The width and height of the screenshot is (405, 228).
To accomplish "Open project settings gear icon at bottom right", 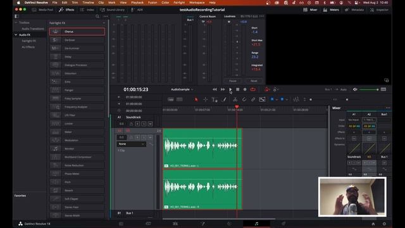I will click(x=384, y=224).
